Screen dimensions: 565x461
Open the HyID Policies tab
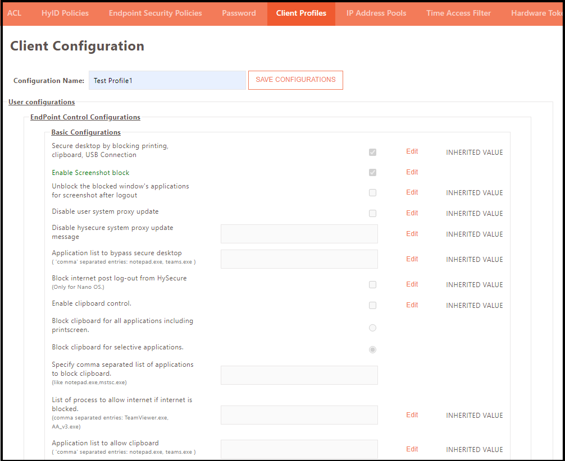click(65, 13)
